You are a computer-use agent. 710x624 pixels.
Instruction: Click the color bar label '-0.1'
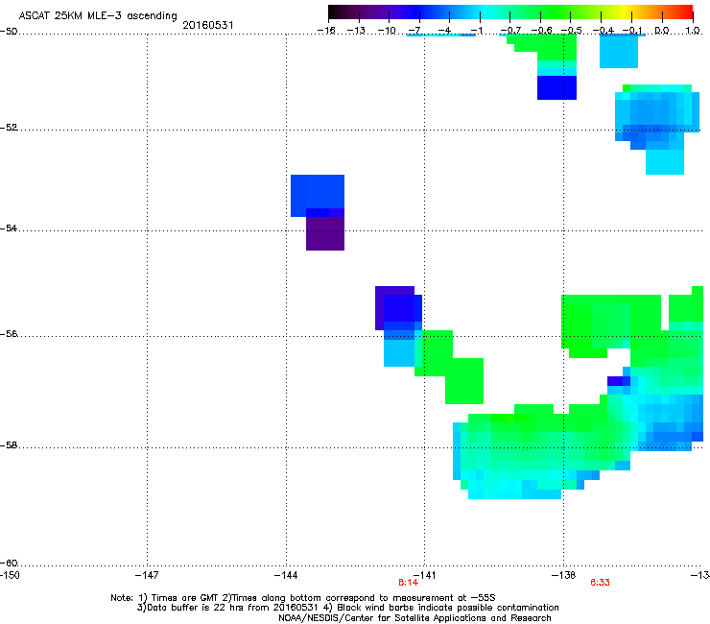[x=632, y=31]
